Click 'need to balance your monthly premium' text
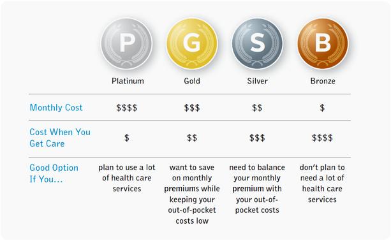 pos(257,189)
